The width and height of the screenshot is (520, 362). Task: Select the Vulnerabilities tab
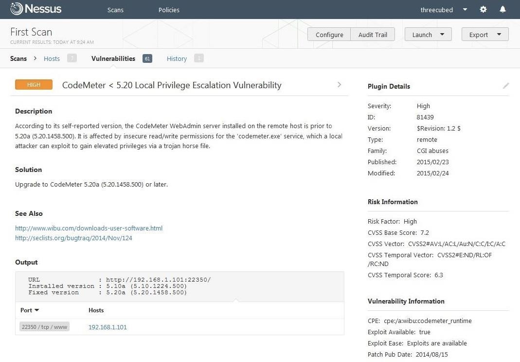pyautogui.click(x=113, y=58)
